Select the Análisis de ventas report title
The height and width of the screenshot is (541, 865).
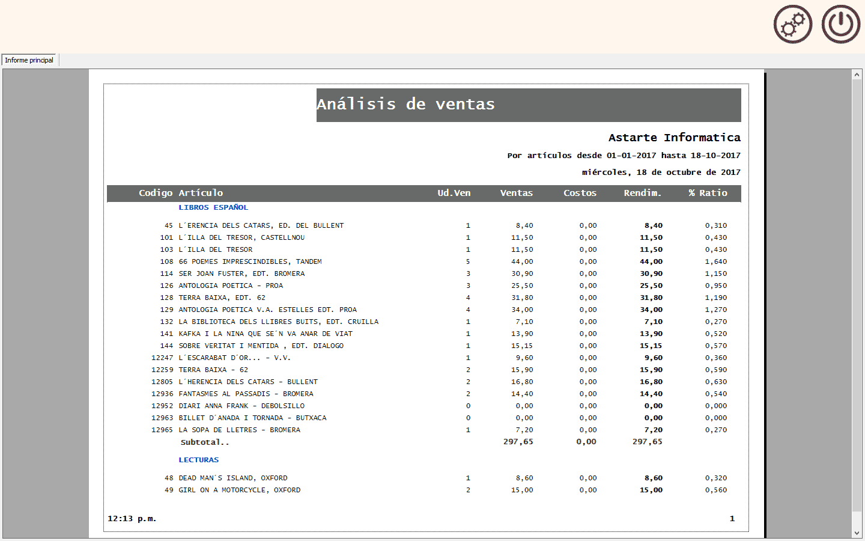(x=405, y=105)
